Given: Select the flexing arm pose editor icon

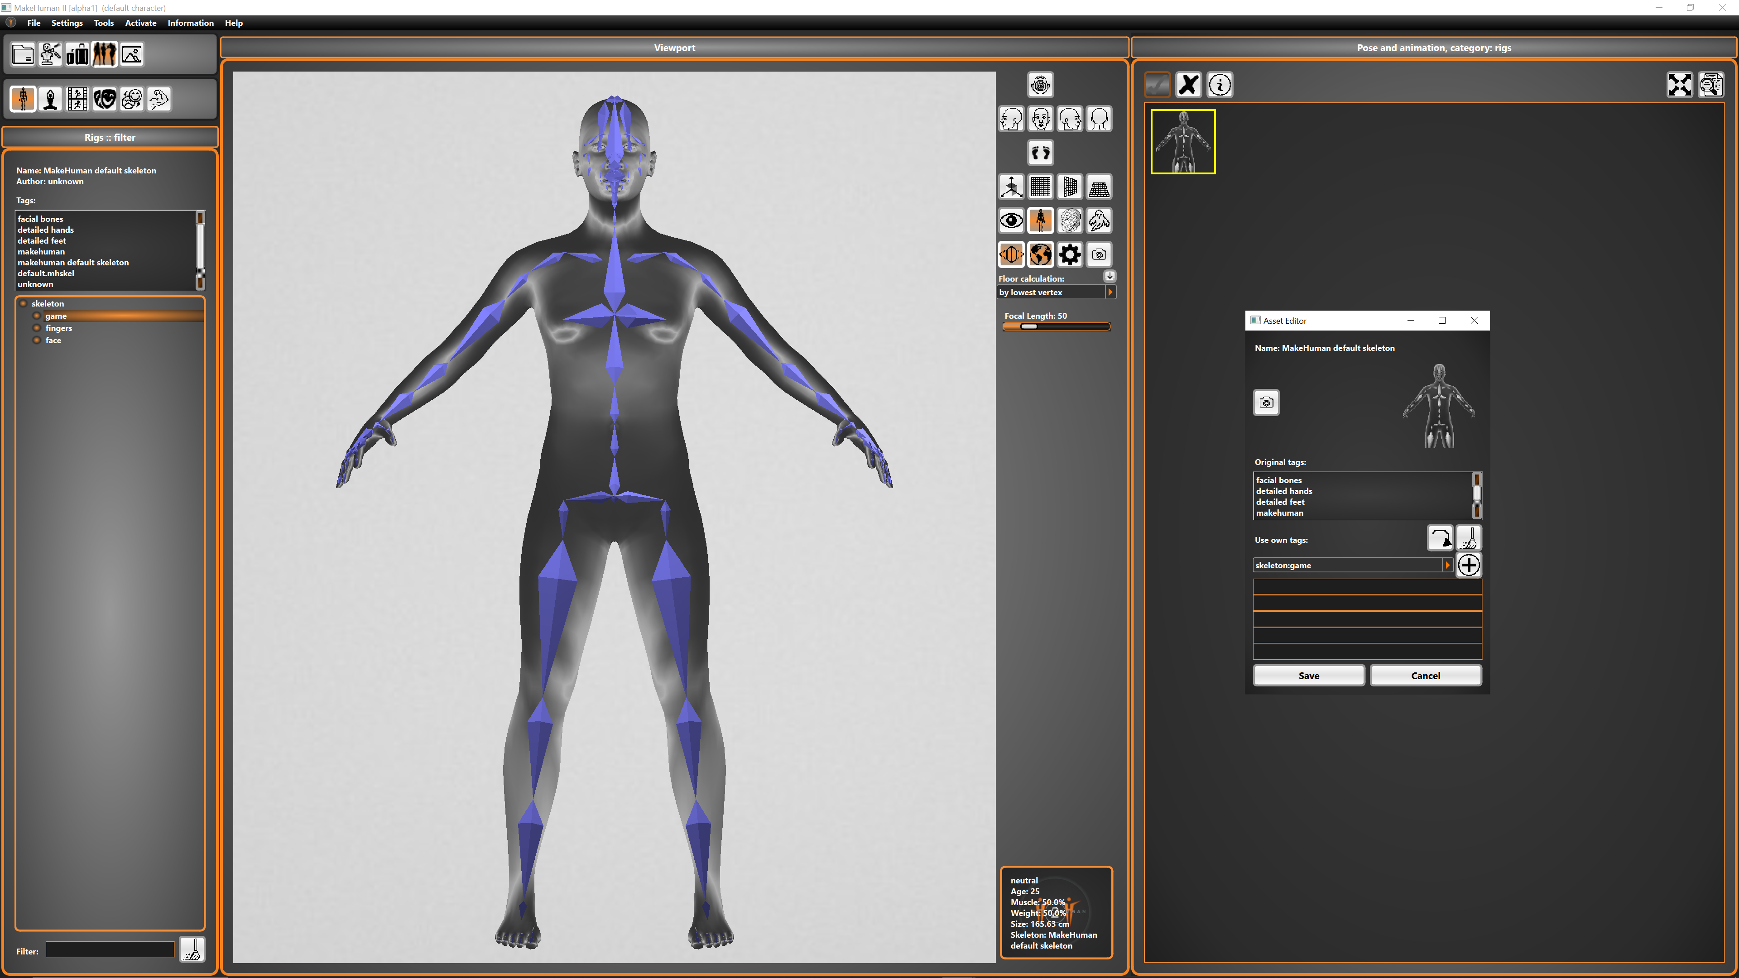Looking at the screenshot, I should point(159,99).
